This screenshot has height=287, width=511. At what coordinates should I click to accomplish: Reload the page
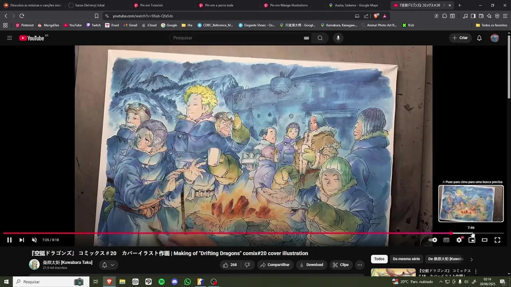click(22, 16)
